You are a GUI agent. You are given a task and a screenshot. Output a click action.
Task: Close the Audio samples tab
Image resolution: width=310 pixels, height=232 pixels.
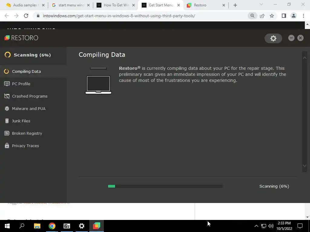[x=43, y=5]
